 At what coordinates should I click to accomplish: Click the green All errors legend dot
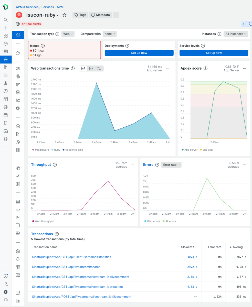pos(164,221)
